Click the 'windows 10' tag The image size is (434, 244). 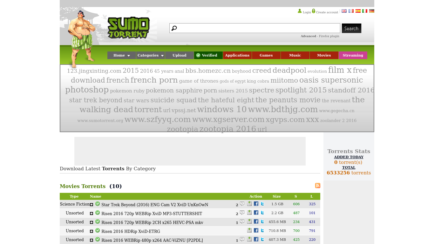(x=222, y=109)
